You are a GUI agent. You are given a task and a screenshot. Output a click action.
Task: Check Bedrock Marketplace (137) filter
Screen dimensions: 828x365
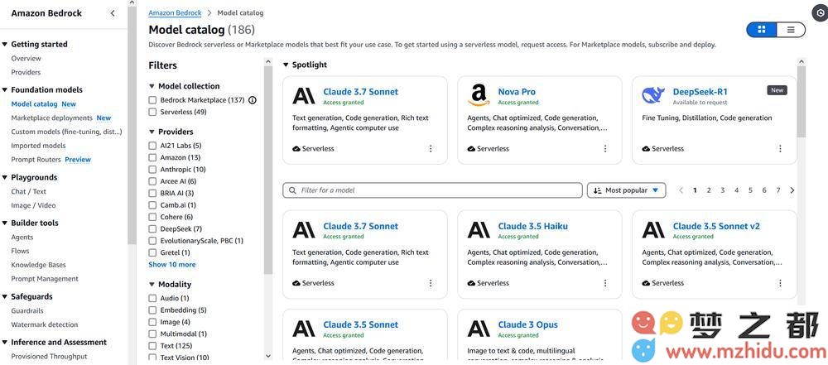(x=152, y=100)
